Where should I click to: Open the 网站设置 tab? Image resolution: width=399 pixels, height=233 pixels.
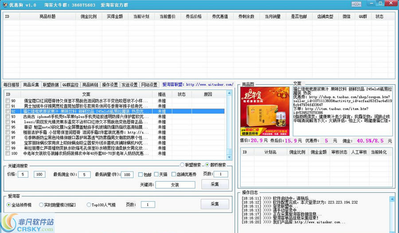click(x=149, y=85)
